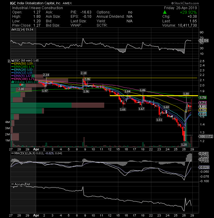Click the Last 1.65 quote value
The height and width of the screenshot is (218, 214).
point(193,21)
